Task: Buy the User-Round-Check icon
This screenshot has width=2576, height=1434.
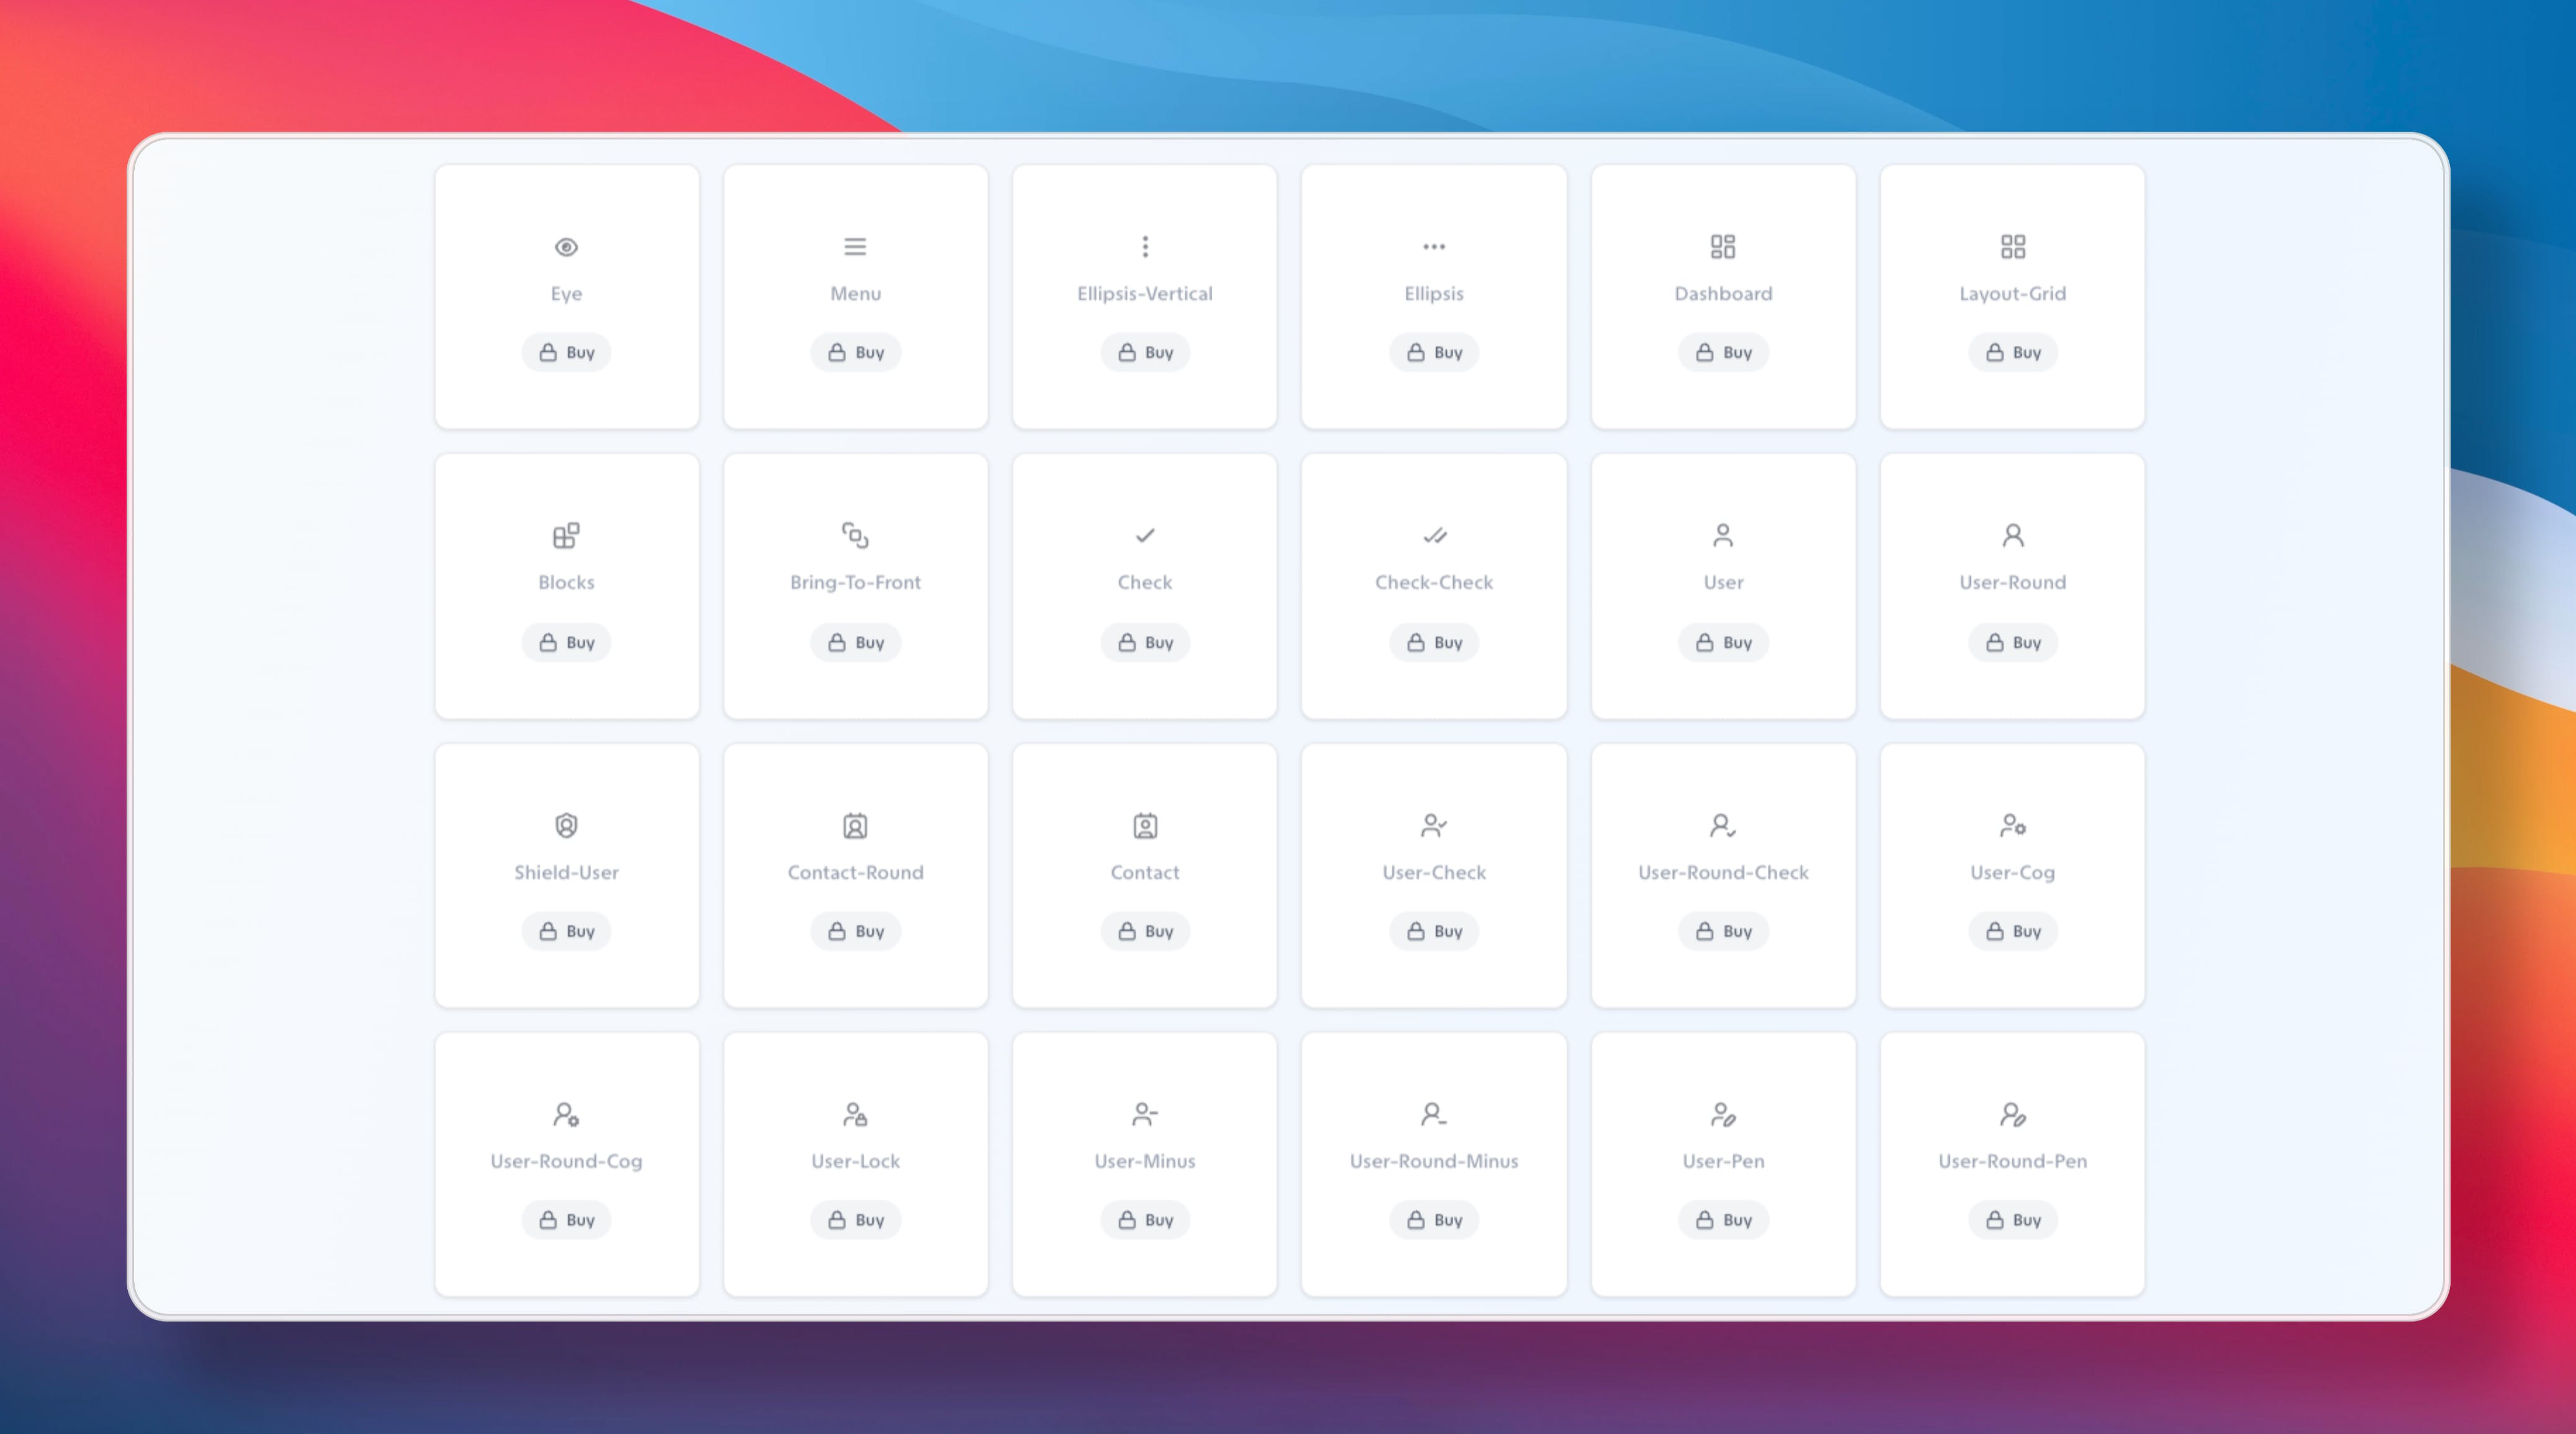Action: (1723, 931)
